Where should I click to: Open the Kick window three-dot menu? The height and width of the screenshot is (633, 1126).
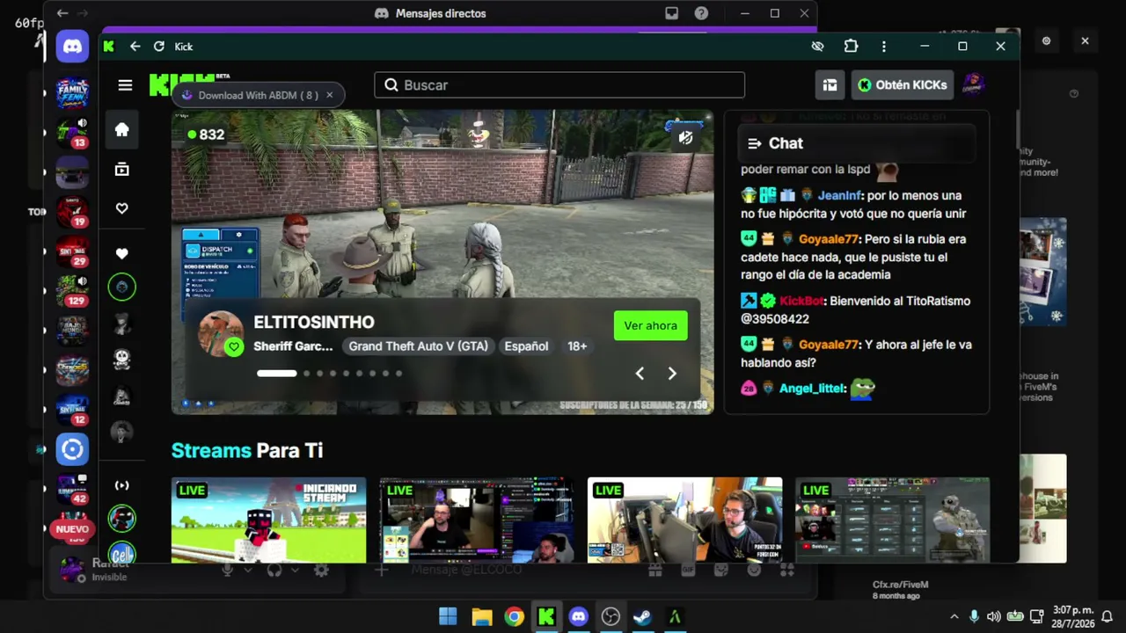(884, 47)
